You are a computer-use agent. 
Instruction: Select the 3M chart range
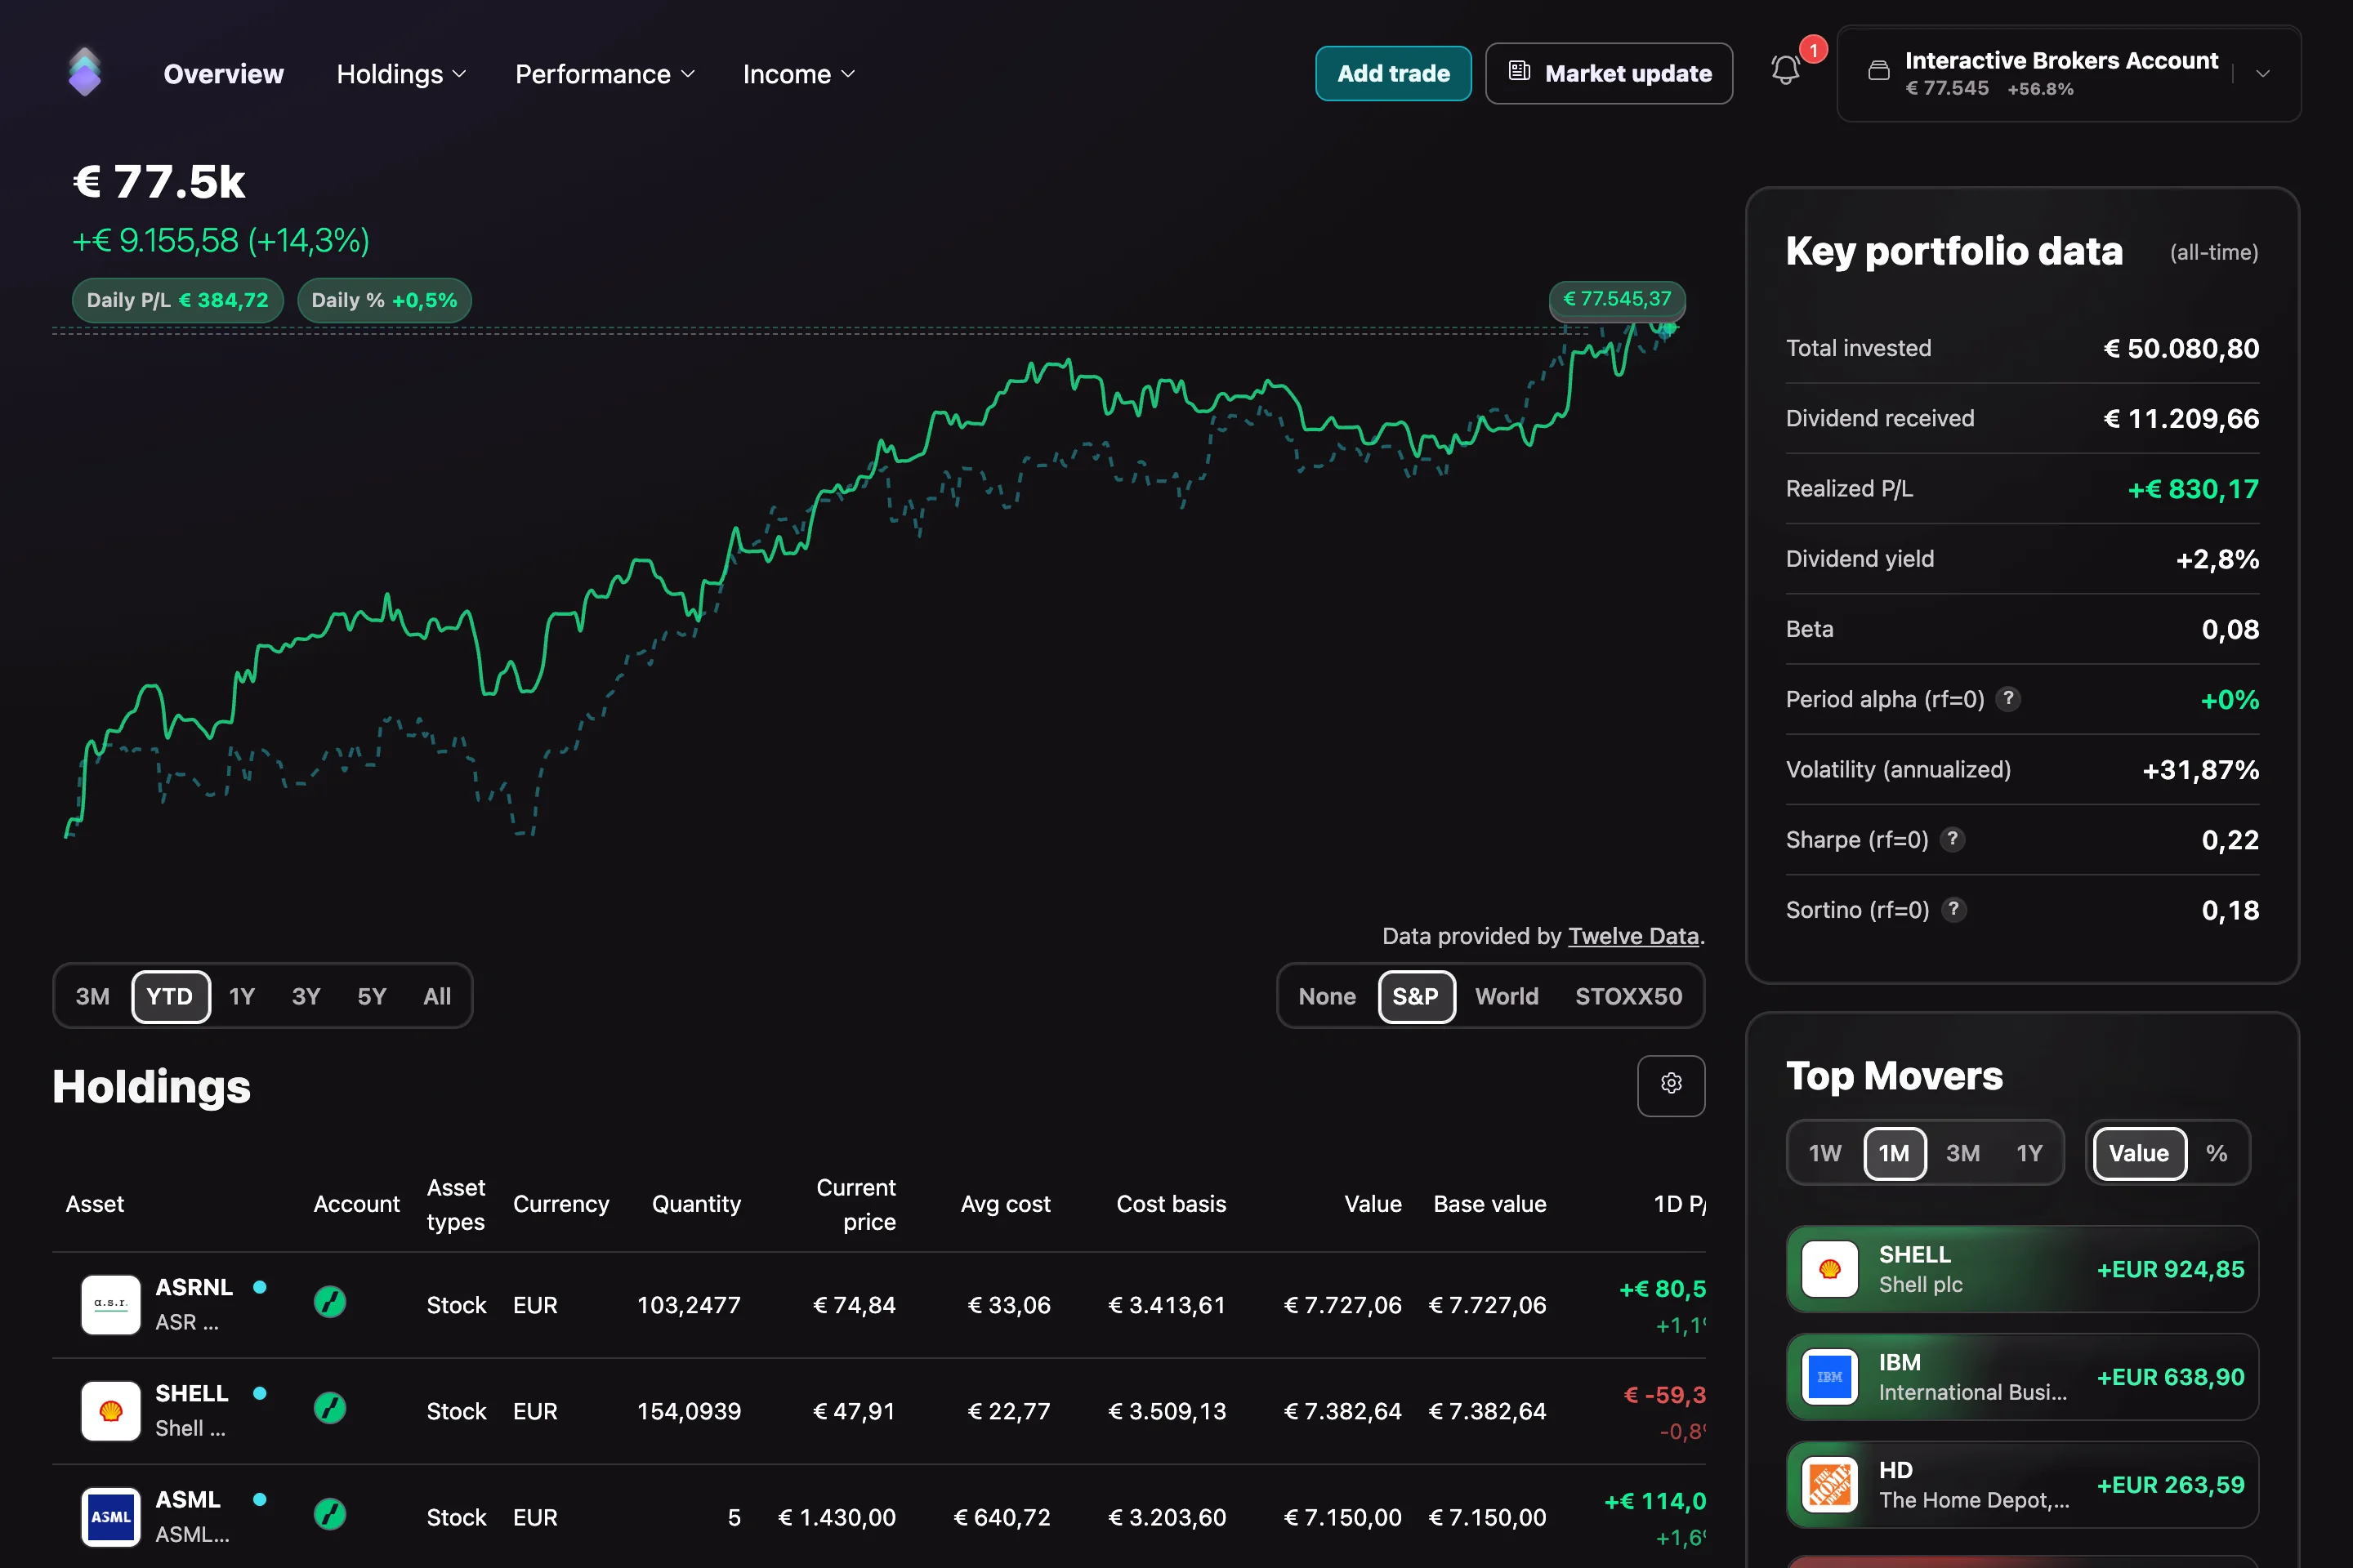tap(93, 996)
